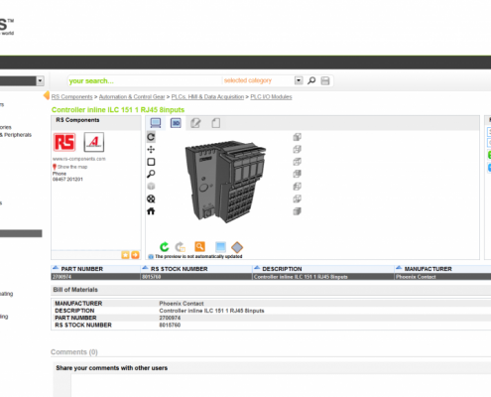The image size is (491, 397).
Task: Click the red RS logo
Action: (64, 142)
